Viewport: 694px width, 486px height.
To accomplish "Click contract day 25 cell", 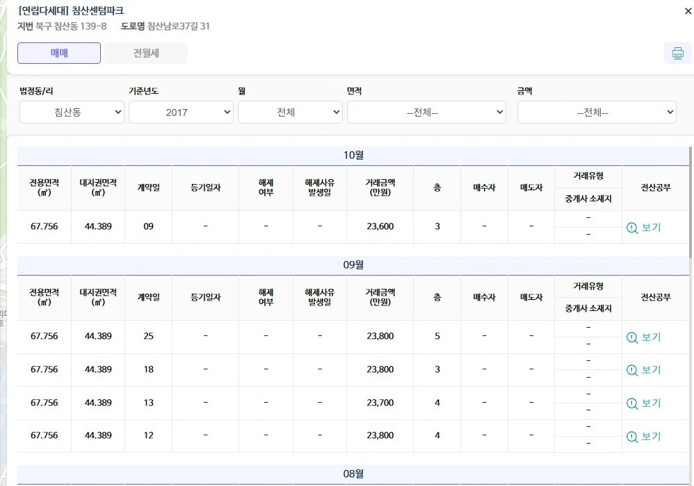I will (x=148, y=336).
